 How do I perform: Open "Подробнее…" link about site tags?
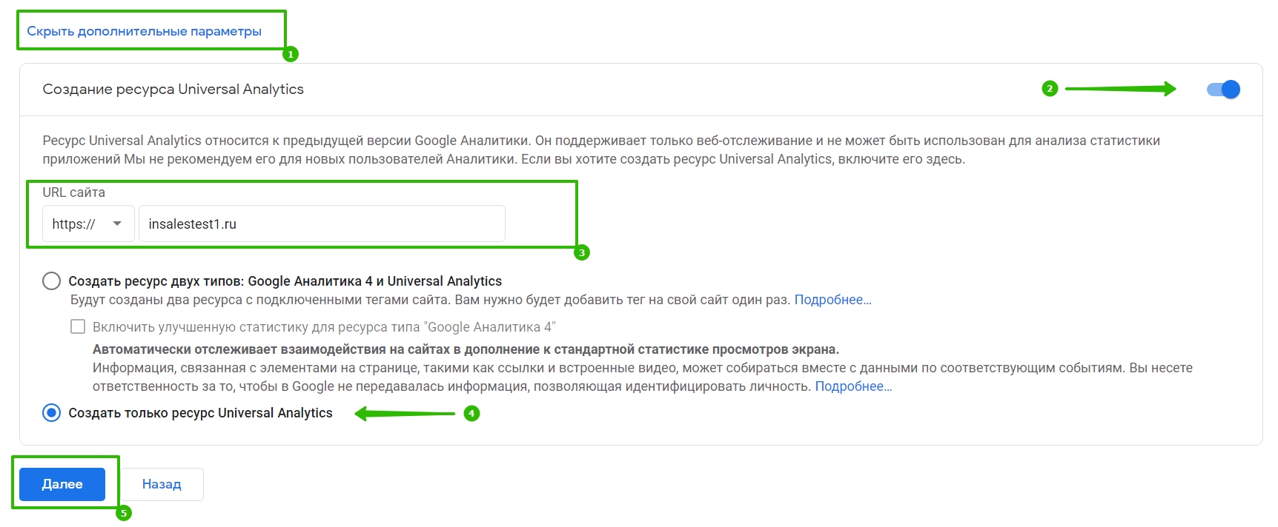pyautogui.click(x=832, y=300)
